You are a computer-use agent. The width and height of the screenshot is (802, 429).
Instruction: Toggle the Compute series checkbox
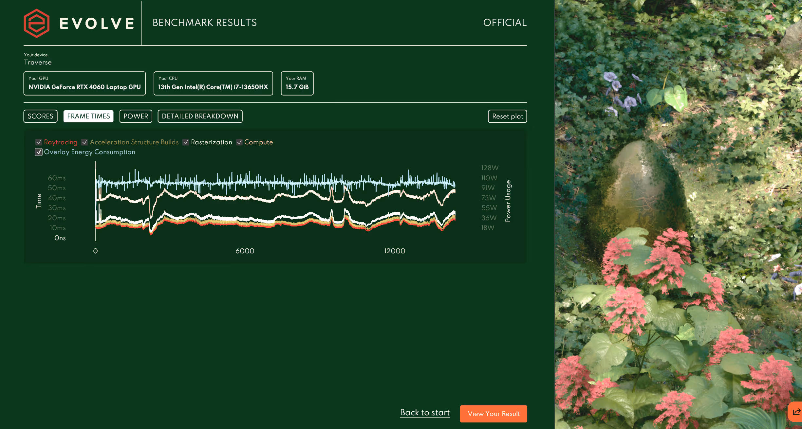coord(239,142)
